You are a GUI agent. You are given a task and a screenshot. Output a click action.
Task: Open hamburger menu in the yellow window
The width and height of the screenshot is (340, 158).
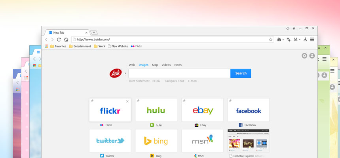332,71
